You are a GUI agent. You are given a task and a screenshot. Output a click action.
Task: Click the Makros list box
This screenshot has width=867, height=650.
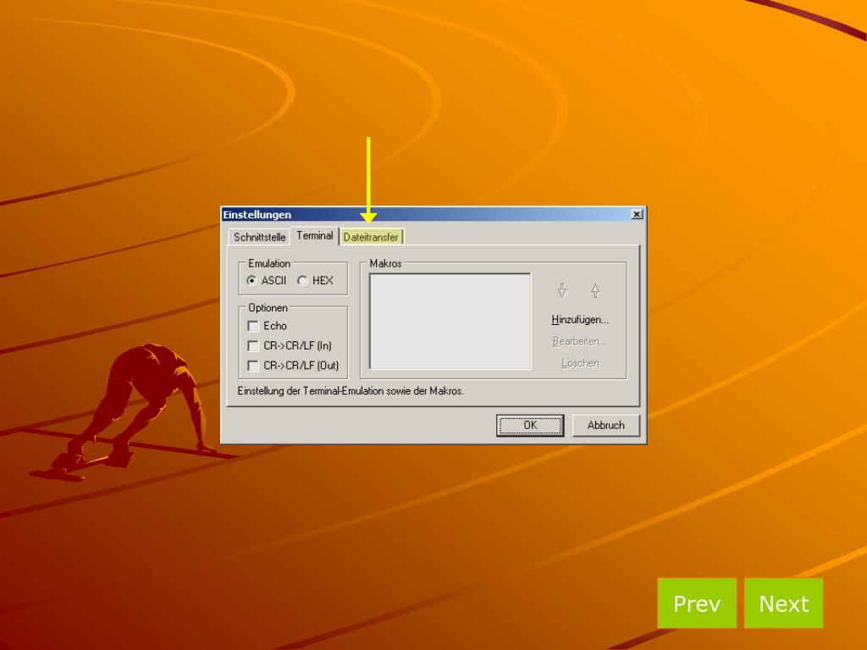[450, 321]
